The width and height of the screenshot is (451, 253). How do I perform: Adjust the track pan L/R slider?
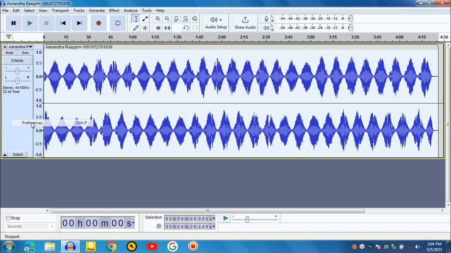pyautogui.click(x=17, y=80)
